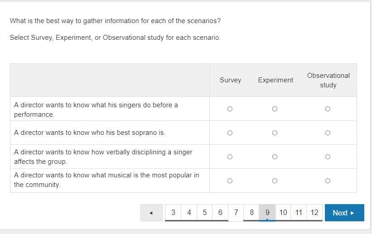Select Survey for singers before performance
The image size is (372, 234).
pos(230,109)
